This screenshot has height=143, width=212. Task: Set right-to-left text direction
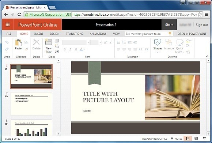(x=146, y=49)
